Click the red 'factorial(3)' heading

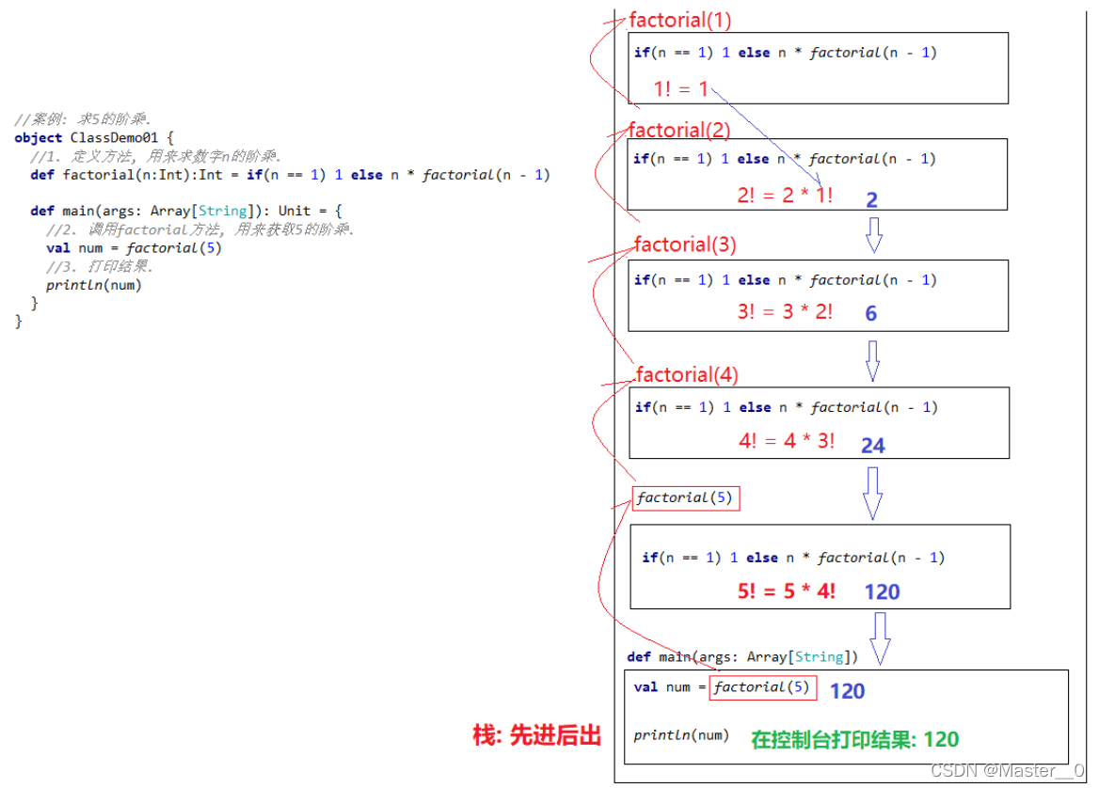[x=686, y=244]
